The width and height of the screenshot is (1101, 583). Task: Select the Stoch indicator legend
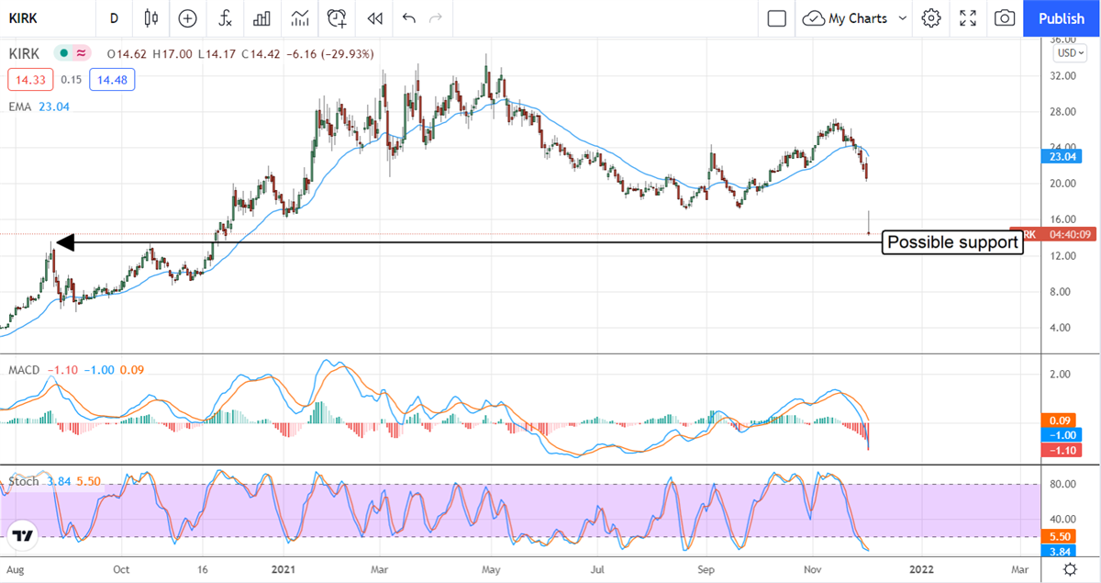(x=54, y=480)
